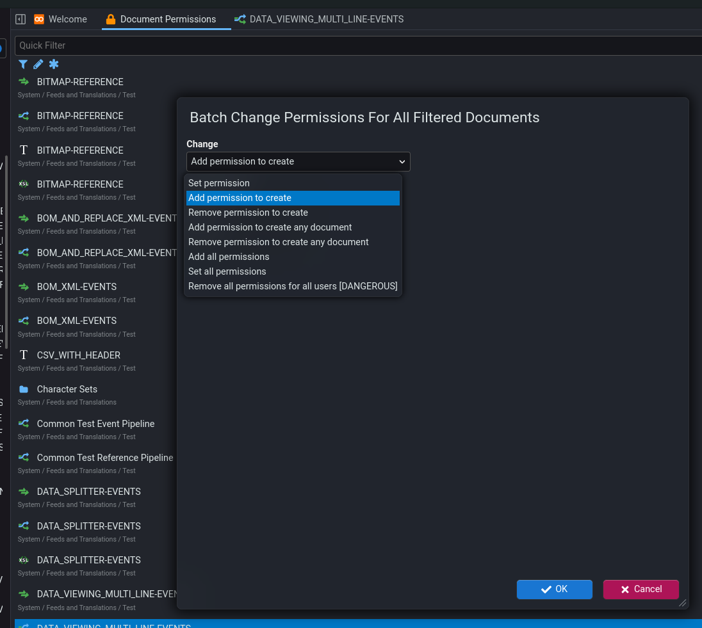Screen dimensions: 702x628
Task: Choose 'Remove permission to create' option
Action: click(248, 213)
